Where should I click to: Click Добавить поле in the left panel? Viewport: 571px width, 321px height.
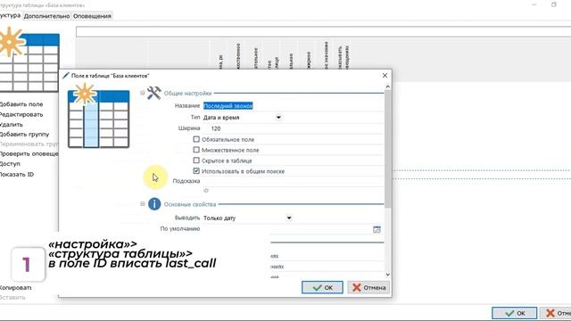[21, 104]
